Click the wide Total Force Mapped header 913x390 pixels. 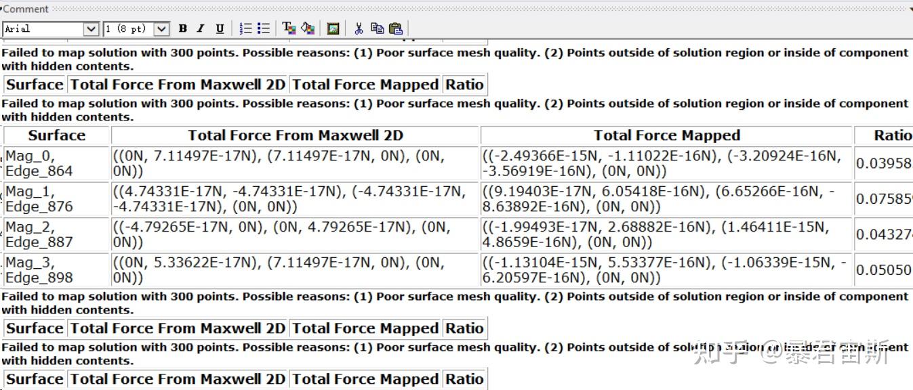tap(667, 135)
